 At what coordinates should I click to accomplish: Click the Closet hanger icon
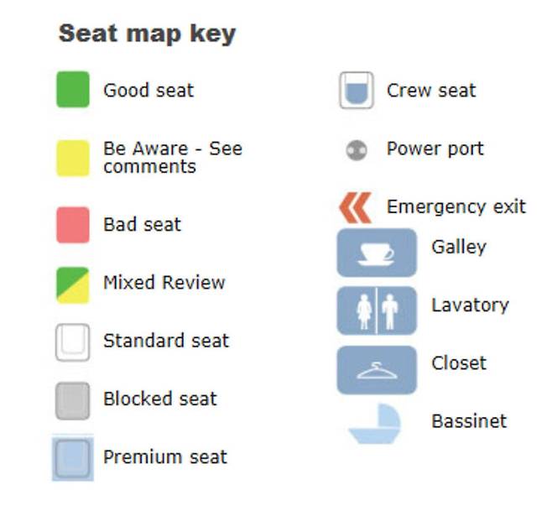pyautogui.click(x=377, y=369)
